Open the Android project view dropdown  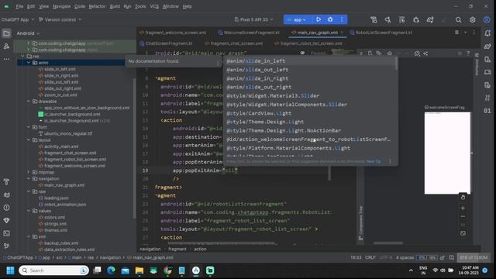(x=28, y=33)
